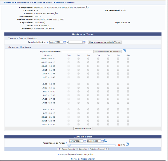Check Monday (Seg) at 07:30 - 08:20
Image resolution: width=168 pixels, height=161 pixels.
click(x=78, y=59)
